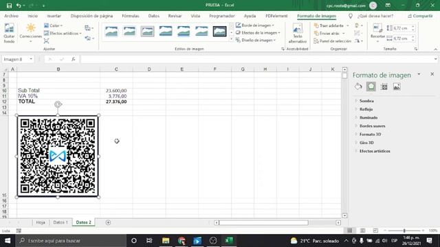Image resolution: width=440 pixels, height=247 pixels.
Task: Click Enviar atrás
Action: (329, 34)
